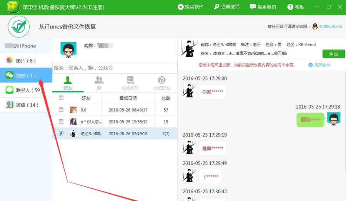Viewport: 346px width, 201px height.
Task: Click the iTunes backup checkmark logo
Action: point(19,26)
